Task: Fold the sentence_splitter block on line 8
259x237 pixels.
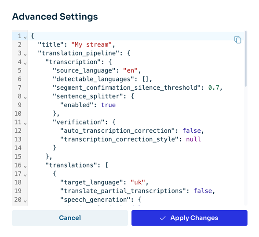Action: click(25, 98)
